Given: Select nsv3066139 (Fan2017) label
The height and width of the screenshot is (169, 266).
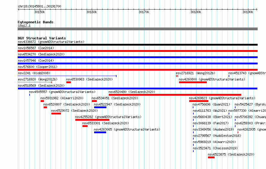Looking at the screenshot, I should coord(210,123).
